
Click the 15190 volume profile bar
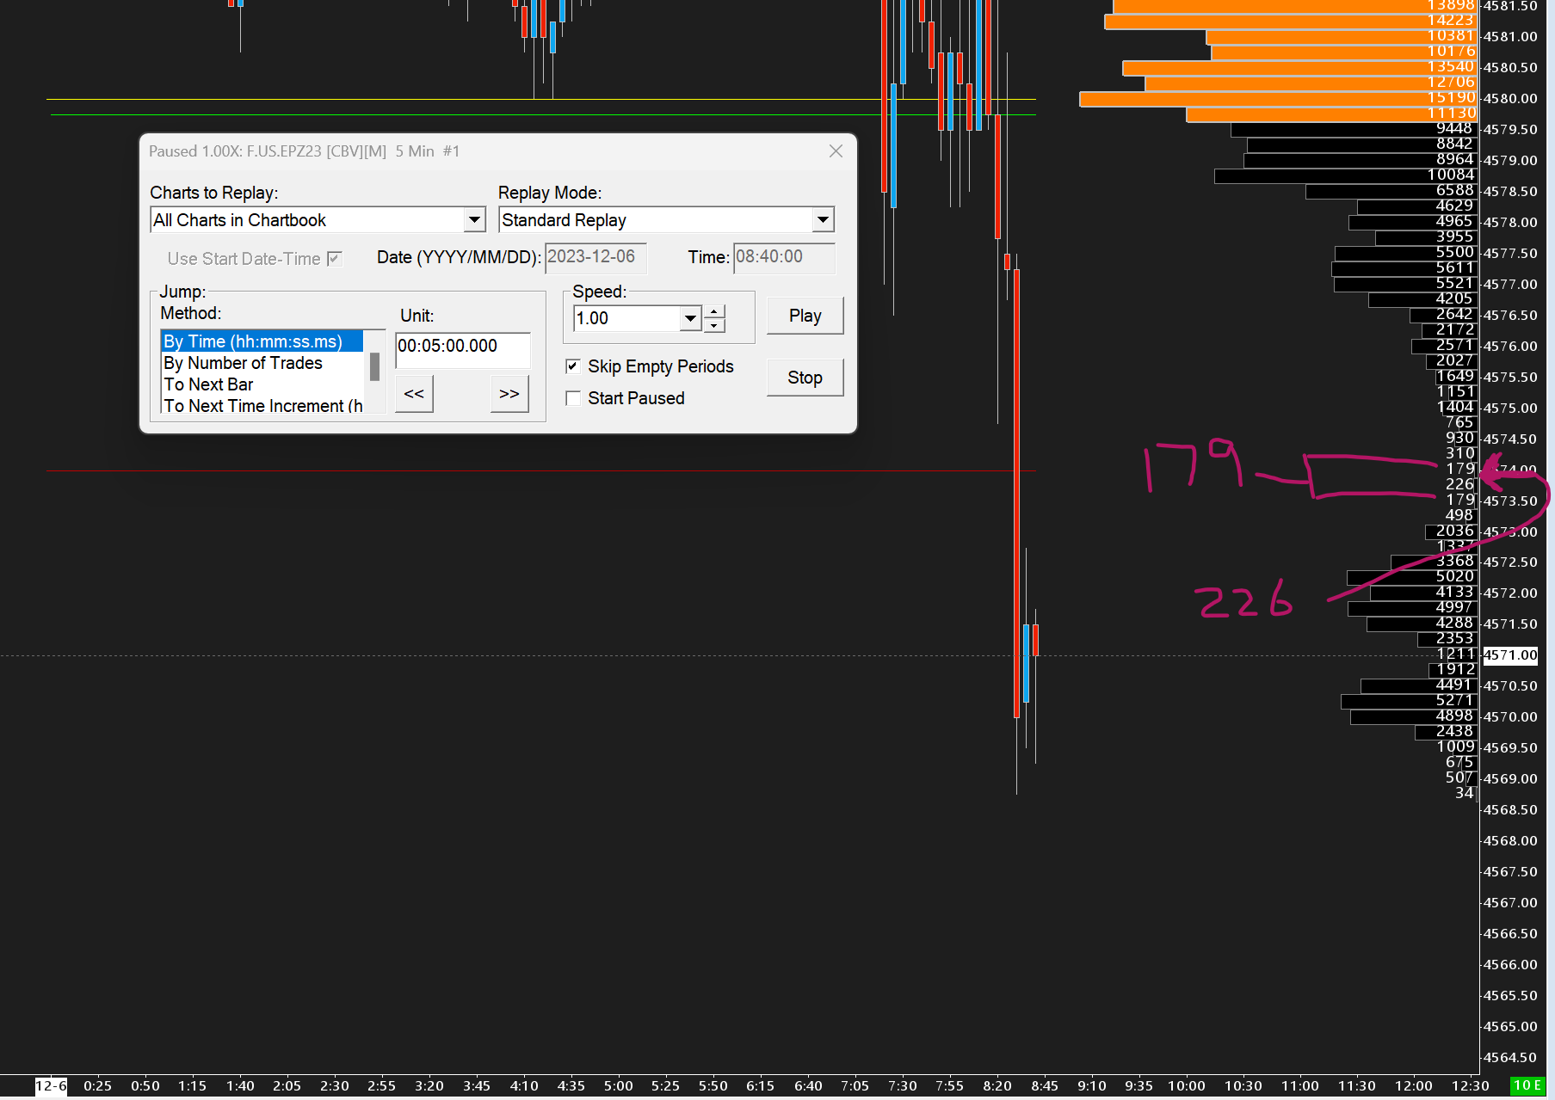[x=1279, y=99]
